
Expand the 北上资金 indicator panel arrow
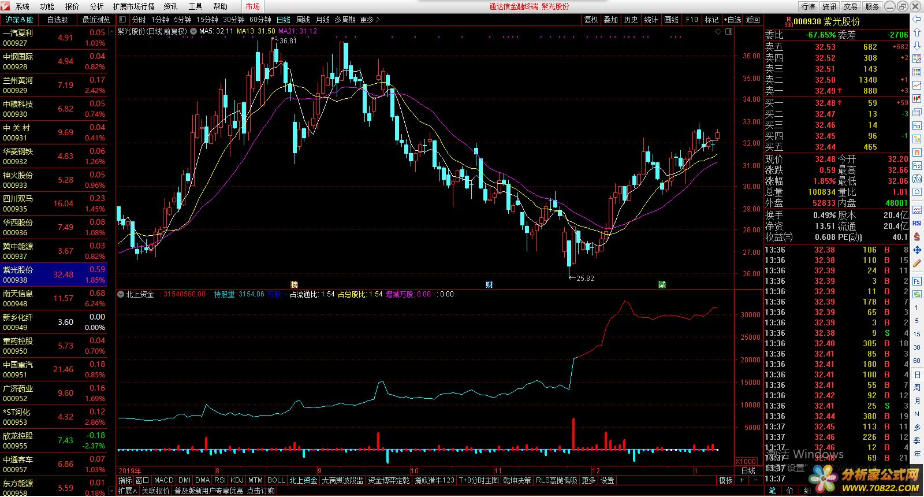(121, 294)
